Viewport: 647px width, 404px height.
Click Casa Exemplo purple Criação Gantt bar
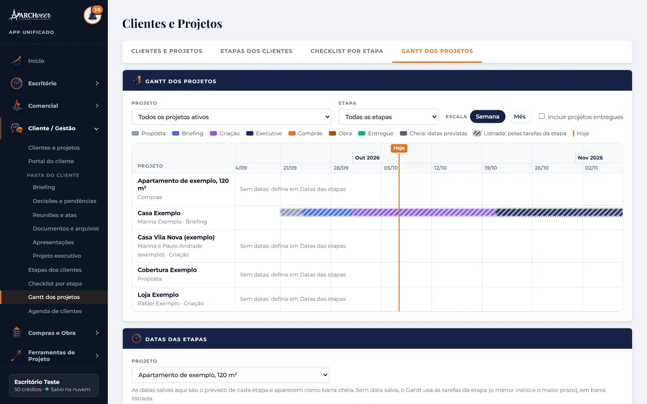click(x=424, y=212)
